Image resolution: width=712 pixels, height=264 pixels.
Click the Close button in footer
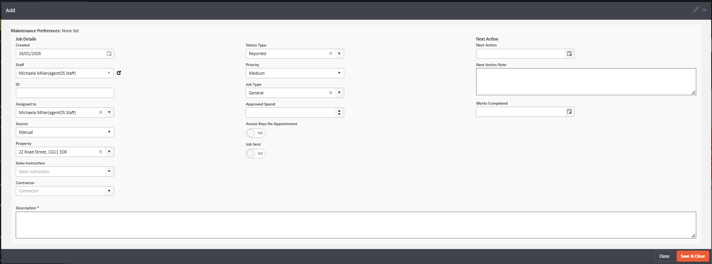[664, 256]
